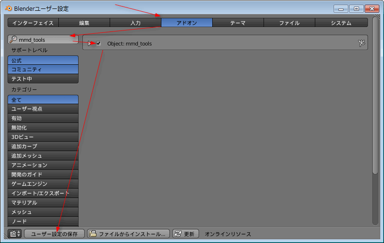Select the マテリアル category

(43, 203)
